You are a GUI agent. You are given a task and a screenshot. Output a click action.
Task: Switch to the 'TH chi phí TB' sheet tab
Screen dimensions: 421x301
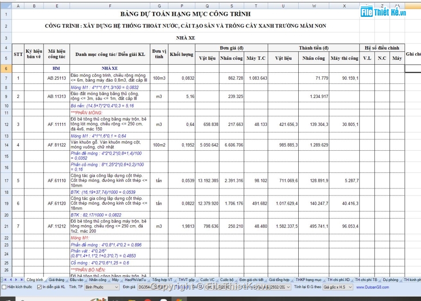tap(366, 280)
